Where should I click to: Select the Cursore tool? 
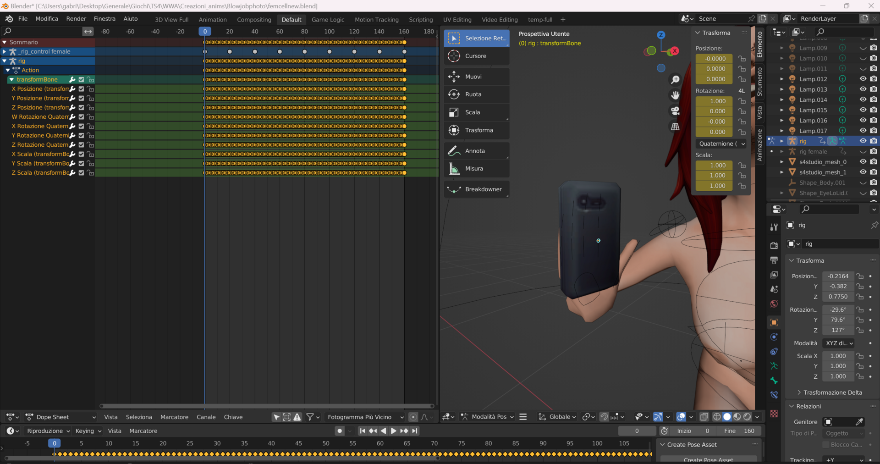[476, 56]
